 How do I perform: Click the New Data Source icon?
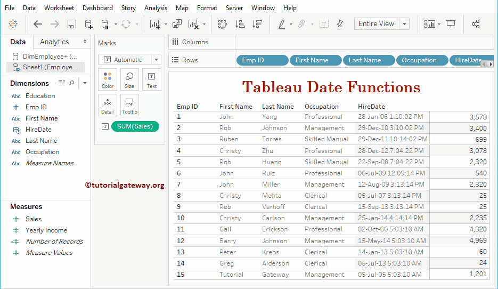[x=88, y=24]
